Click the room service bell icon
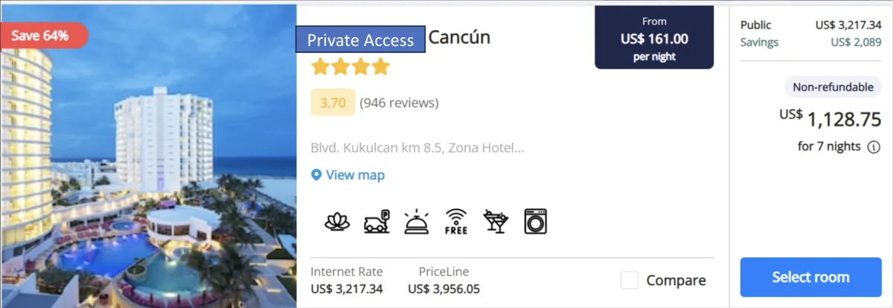Image resolution: width=893 pixels, height=308 pixels. tap(417, 221)
